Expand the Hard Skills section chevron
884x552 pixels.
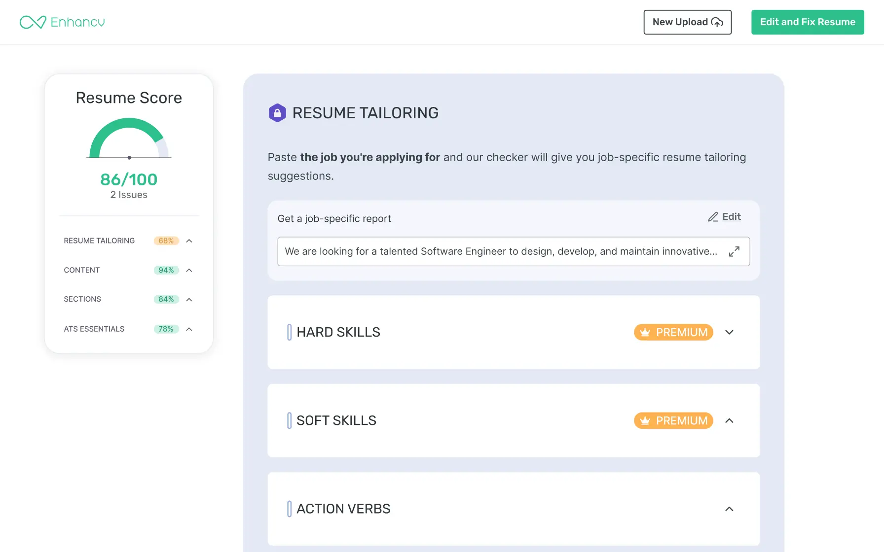coord(729,332)
